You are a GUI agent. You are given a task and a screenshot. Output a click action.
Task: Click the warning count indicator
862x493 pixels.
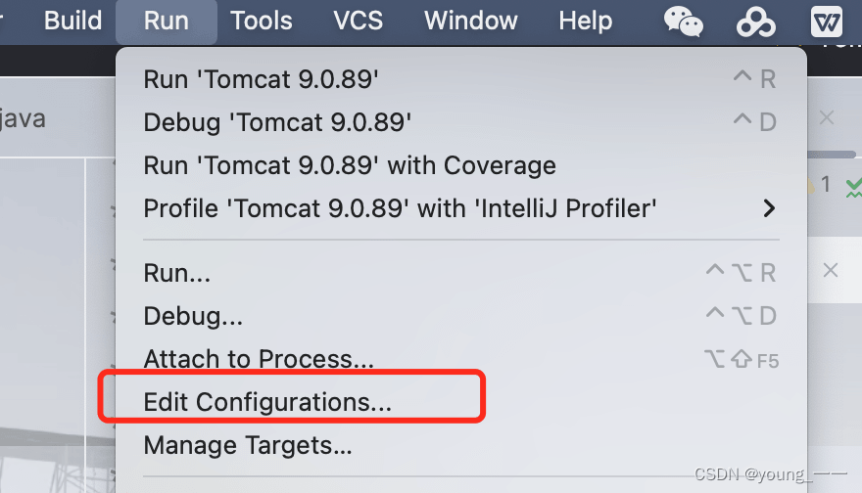pyautogui.click(x=819, y=185)
